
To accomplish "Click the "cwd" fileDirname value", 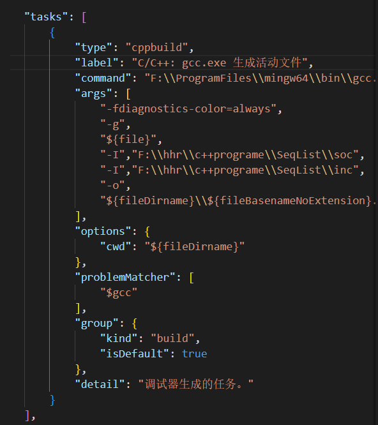I will tap(195, 247).
